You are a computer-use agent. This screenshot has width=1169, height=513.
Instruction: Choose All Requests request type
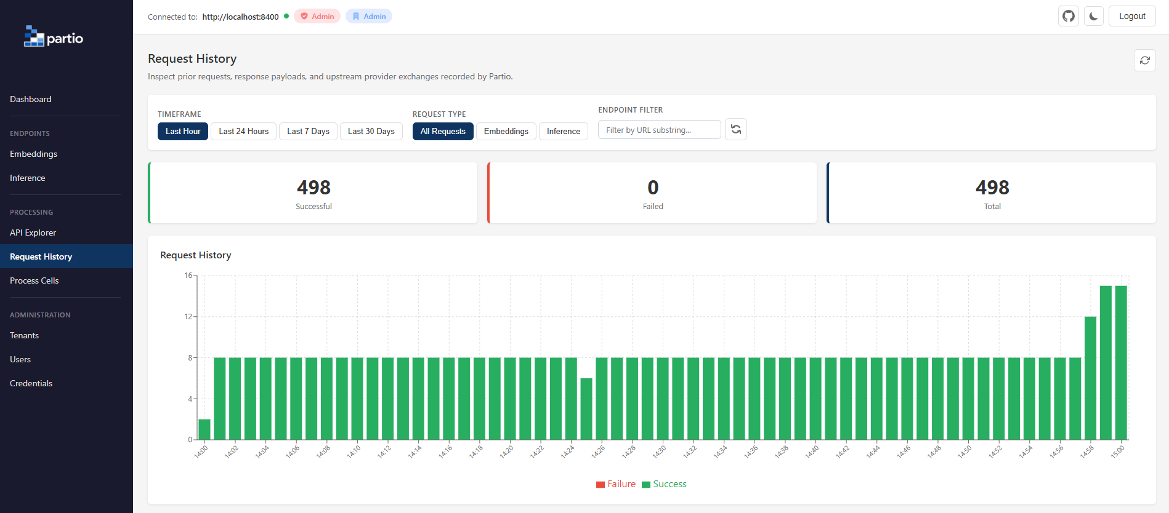pos(443,131)
